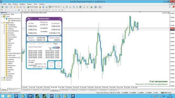175x98 pixels.
Task: Open the Торговля tab in Nixon Bot
Action: 33,44
